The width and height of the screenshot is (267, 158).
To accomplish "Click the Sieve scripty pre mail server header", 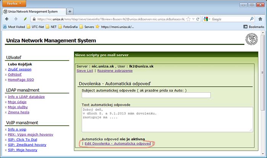I will tap(102, 55).
